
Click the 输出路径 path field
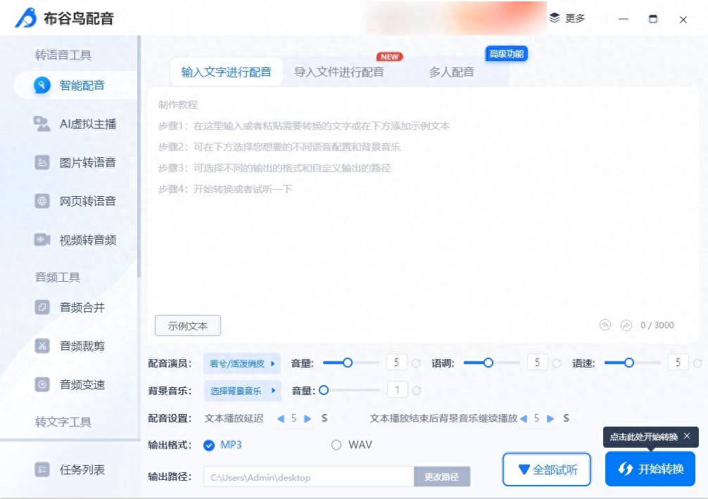(309, 477)
